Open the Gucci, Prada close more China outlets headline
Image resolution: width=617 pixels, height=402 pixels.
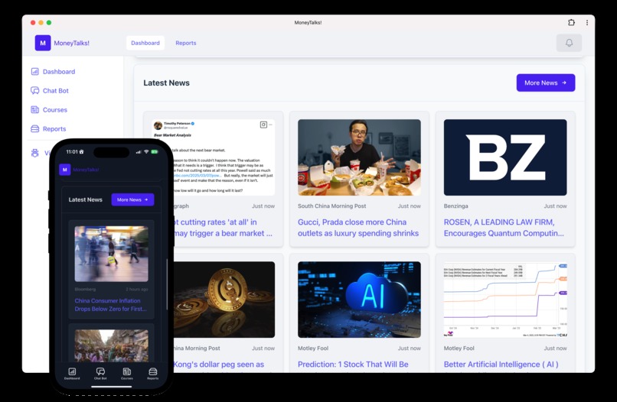[358, 228]
